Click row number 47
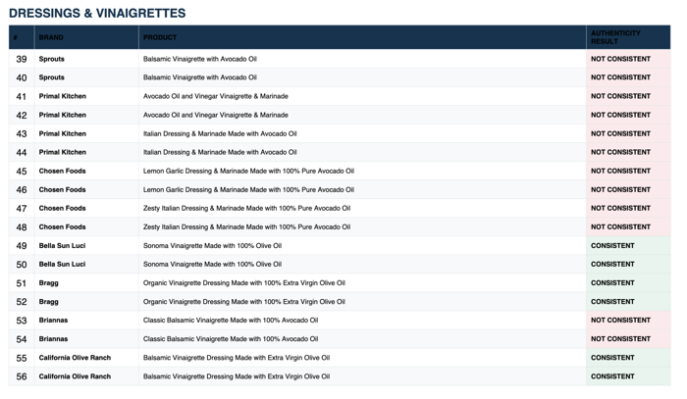Viewport: 687px width, 399px height. 22,209
